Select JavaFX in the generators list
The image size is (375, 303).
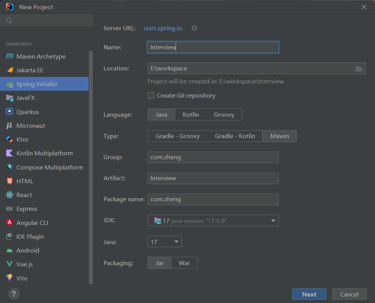click(x=26, y=98)
